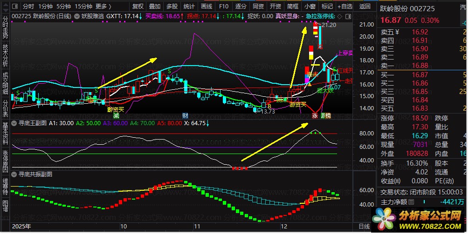Click the 21.20 peak price marker
The height and width of the screenshot is (234, 469).
(329, 25)
